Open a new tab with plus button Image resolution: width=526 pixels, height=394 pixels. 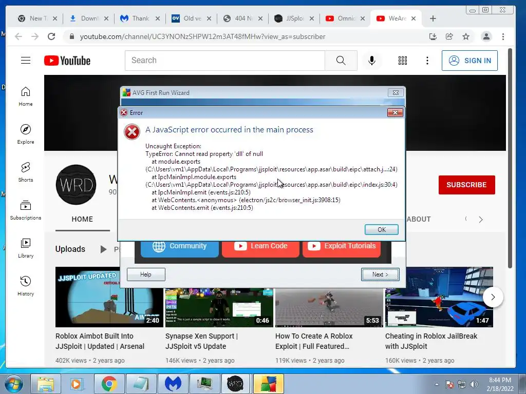point(433,18)
